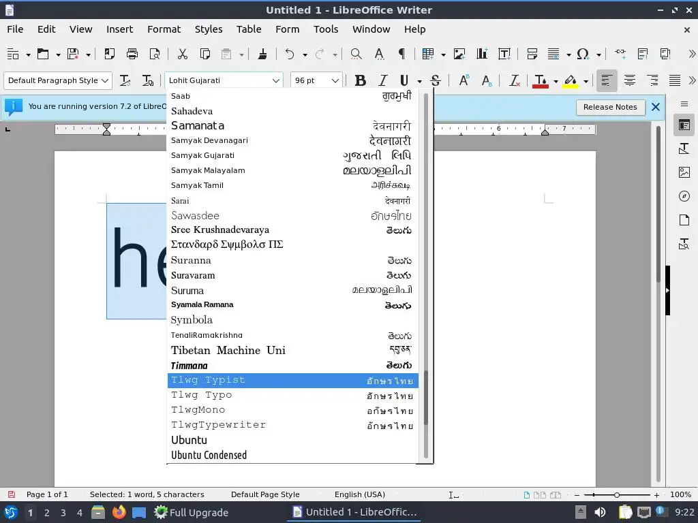Screen dimensions: 698x523
Task: Open the 96 pt font size dropdown
Action: (x=335, y=80)
